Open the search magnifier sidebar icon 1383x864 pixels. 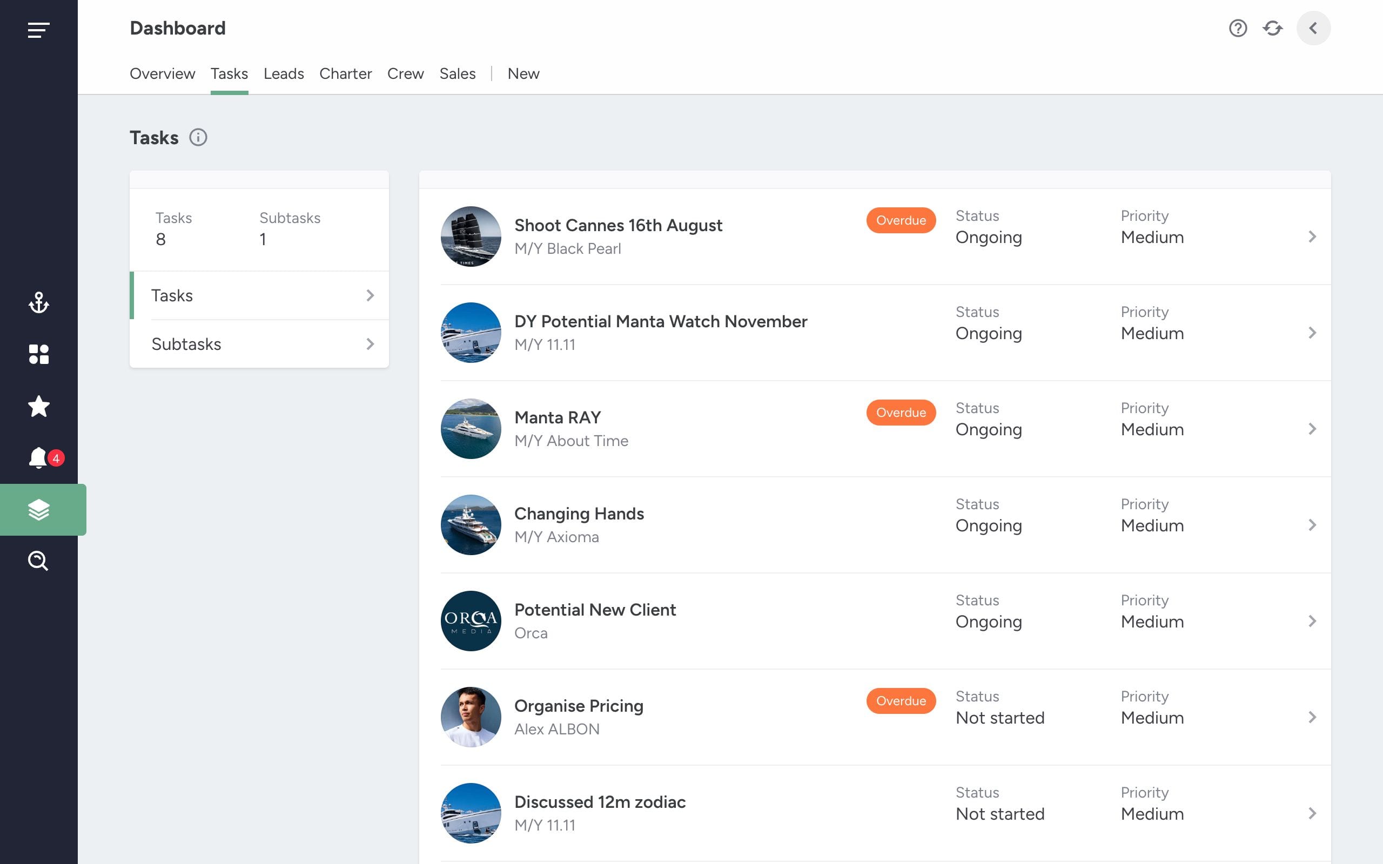(38, 561)
